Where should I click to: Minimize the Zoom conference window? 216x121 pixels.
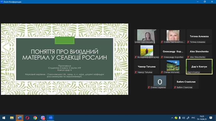point(198,2)
